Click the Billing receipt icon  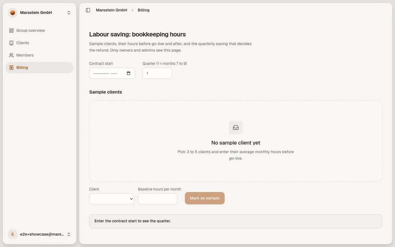click(x=11, y=68)
